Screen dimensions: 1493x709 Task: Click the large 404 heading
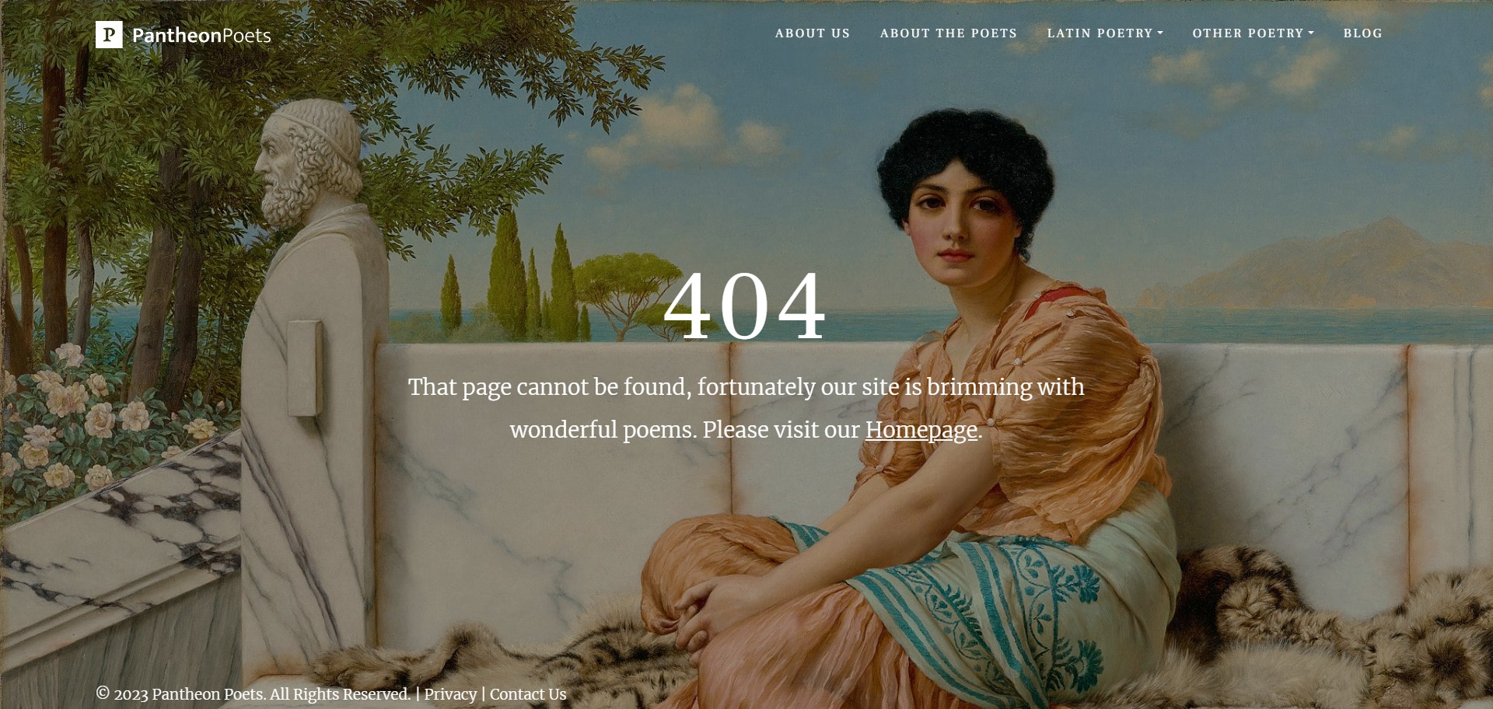[x=744, y=306]
